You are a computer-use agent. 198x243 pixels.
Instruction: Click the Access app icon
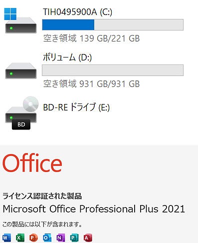pyautogui.click(x=88, y=237)
